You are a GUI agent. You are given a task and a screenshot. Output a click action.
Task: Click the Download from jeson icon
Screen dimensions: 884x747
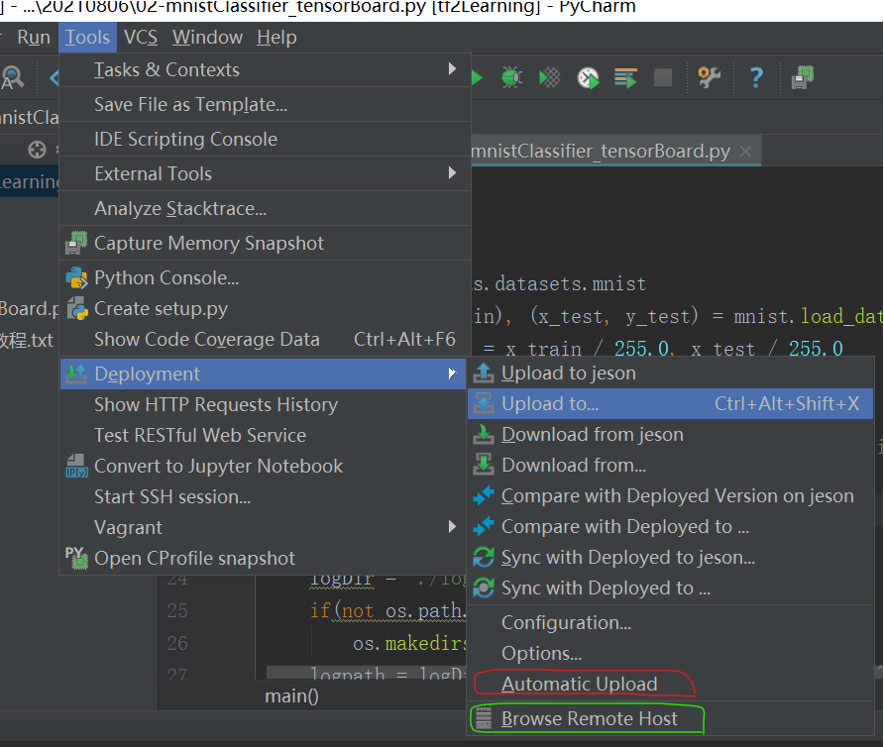[484, 434]
